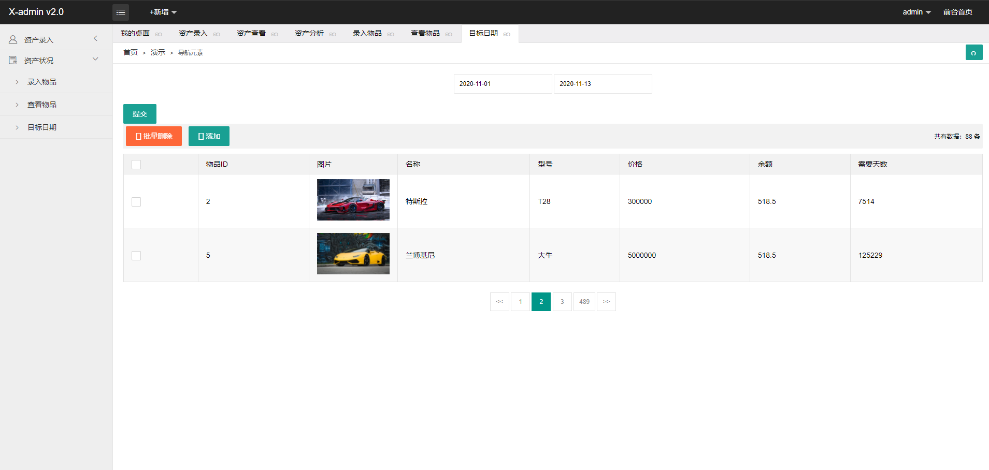Image resolution: width=989 pixels, height=470 pixels.
Task: Close the 资产录入 tab icon
Action: point(217,34)
